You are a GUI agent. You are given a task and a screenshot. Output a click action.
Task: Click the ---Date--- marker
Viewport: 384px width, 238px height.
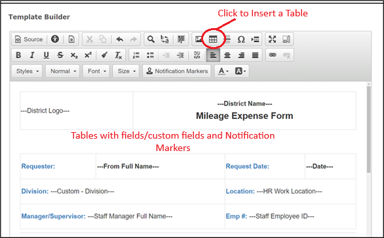[x=320, y=167]
